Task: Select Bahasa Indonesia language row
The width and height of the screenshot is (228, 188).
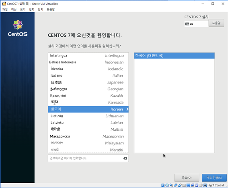Action: tap(88, 62)
